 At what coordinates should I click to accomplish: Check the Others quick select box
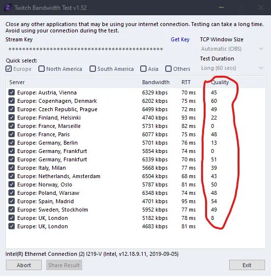coord(168,69)
